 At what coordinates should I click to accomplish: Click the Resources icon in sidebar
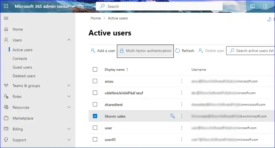(x=6, y=107)
